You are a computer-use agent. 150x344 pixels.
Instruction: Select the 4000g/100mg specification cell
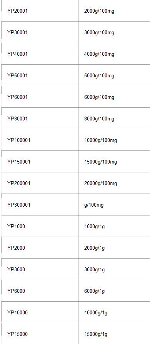point(114,54)
